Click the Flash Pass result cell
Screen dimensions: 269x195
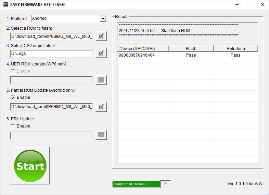point(191,55)
